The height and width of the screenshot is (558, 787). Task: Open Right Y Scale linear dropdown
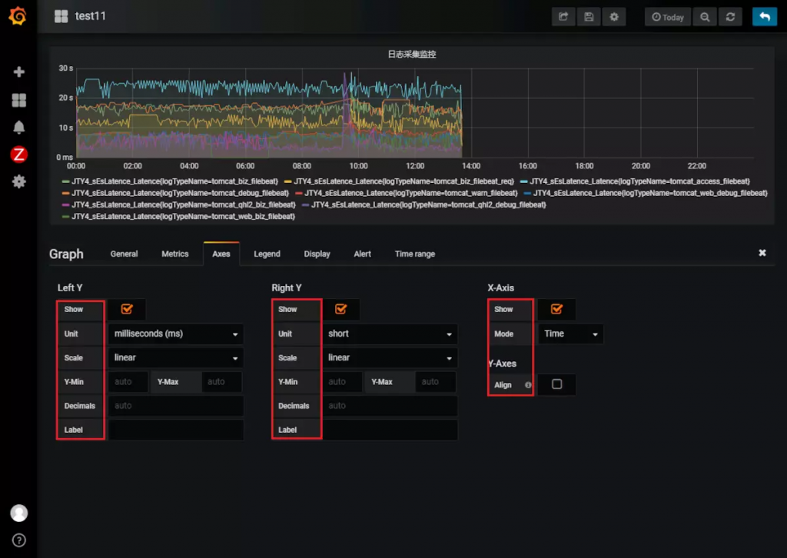pyautogui.click(x=390, y=358)
